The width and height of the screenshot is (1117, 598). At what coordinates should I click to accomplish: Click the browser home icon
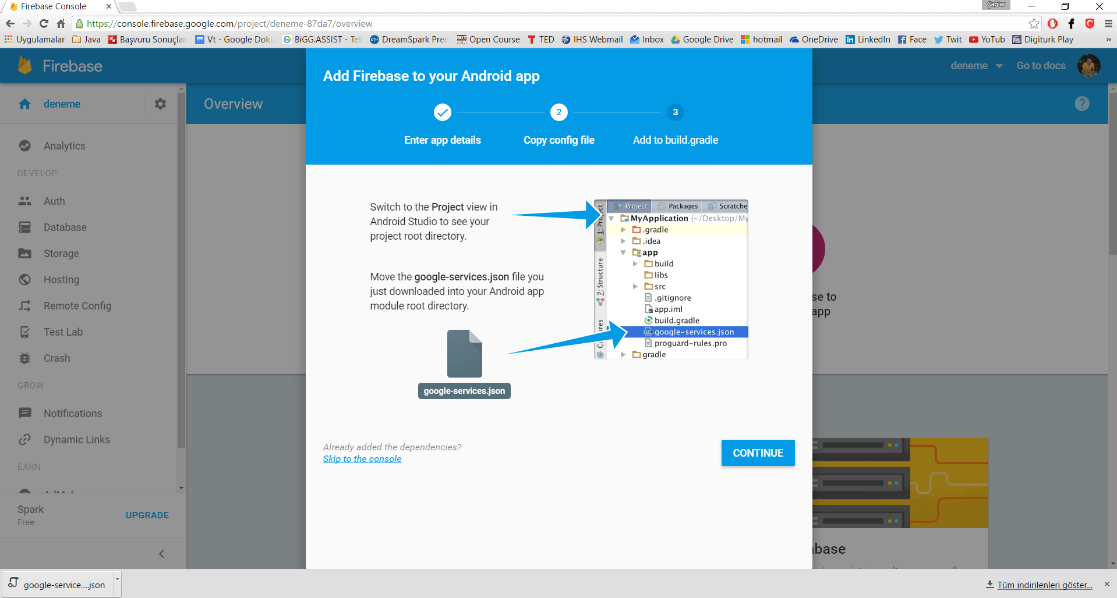61,23
